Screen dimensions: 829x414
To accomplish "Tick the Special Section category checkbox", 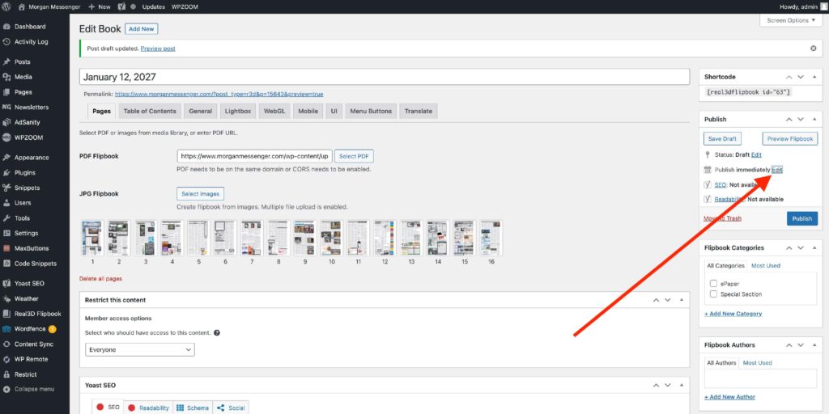I will 713,294.
